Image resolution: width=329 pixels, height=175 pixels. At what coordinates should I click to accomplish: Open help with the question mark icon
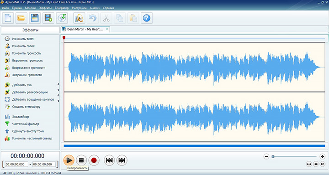click(x=147, y=18)
